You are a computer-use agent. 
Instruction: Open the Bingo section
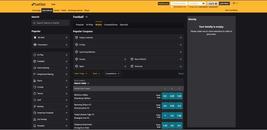tap(87, 10)
